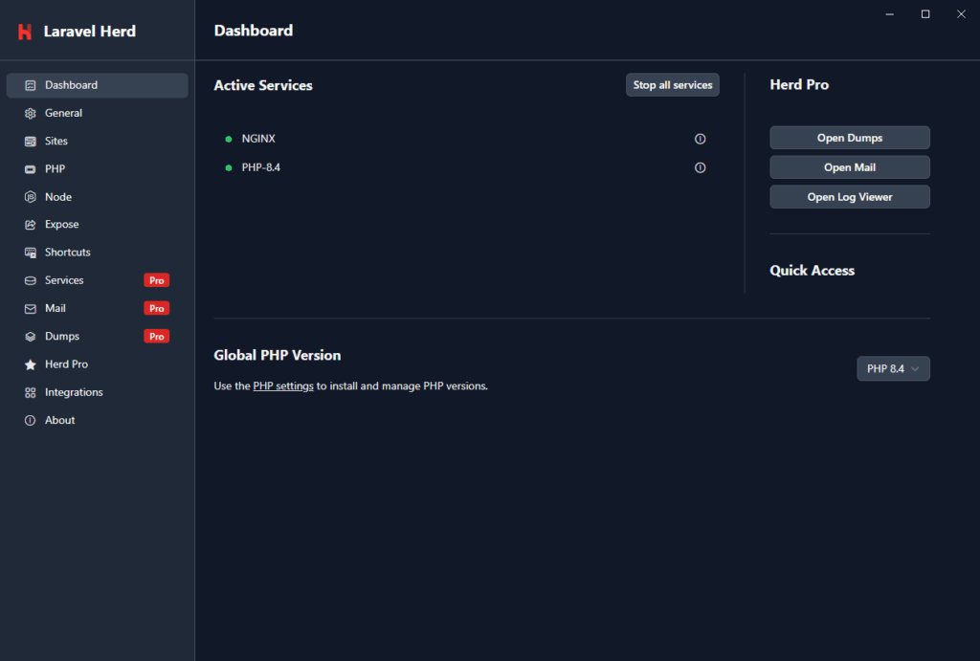Screen dimensions: 980x661
Task: Click the Shortcuts sidebar icon
Action: pos(30,253)
